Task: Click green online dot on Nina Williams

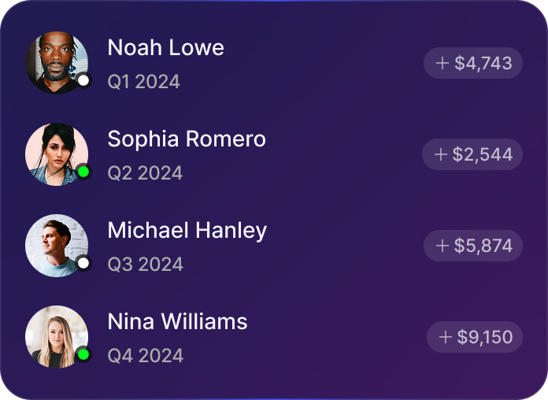Action: point(83,354)
